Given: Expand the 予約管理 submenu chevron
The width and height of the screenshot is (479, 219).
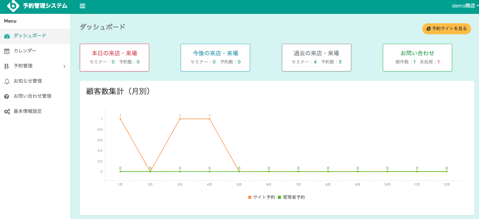Looking at the screenshot, I should 64,66.
